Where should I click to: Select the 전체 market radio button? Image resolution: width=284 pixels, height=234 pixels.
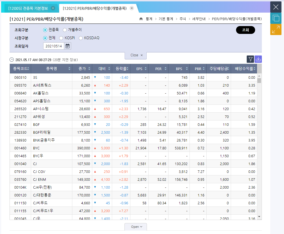(45, 38)
